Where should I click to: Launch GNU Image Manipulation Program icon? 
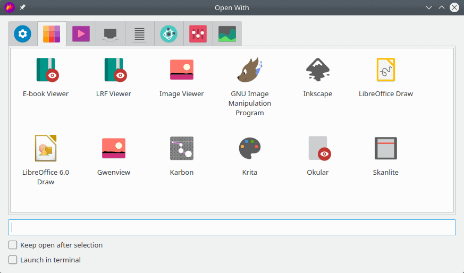click(x=250, y=70)
